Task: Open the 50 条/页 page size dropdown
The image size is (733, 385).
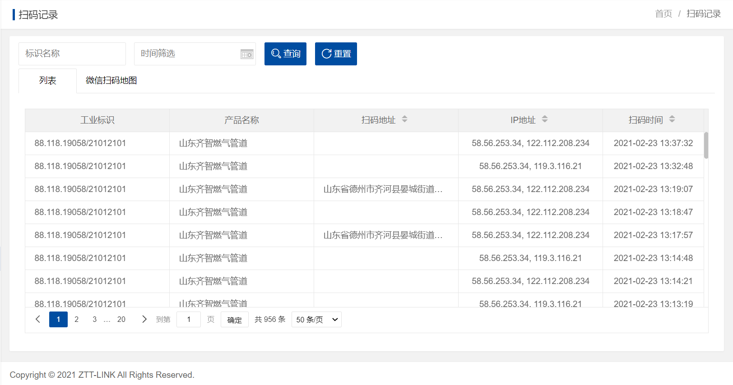Action: tap(316, 320)
